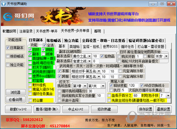The width and height of the screenshot is (177, 129).
Task: Click the 修改熱鍵 button
Action: point(104,109)
